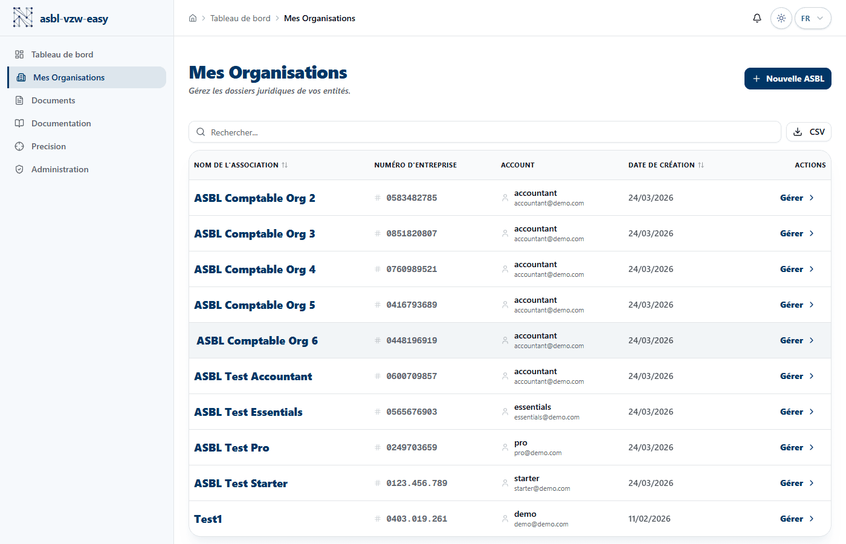This screenshot has width=846, height=544.
Task: Open ASBL Comptable Org 4 name
Action: 254,269
